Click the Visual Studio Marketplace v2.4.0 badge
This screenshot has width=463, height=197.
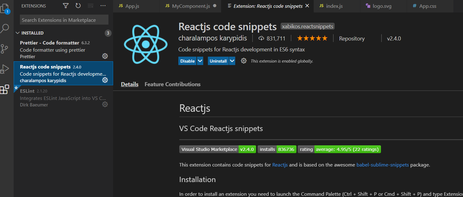[218, 149]
